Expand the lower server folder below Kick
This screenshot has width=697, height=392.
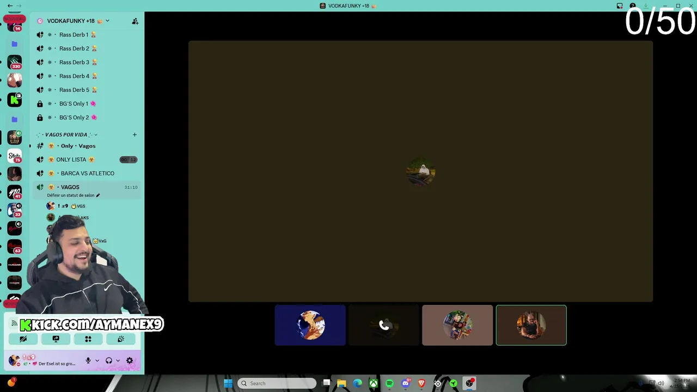coord(15,119)
